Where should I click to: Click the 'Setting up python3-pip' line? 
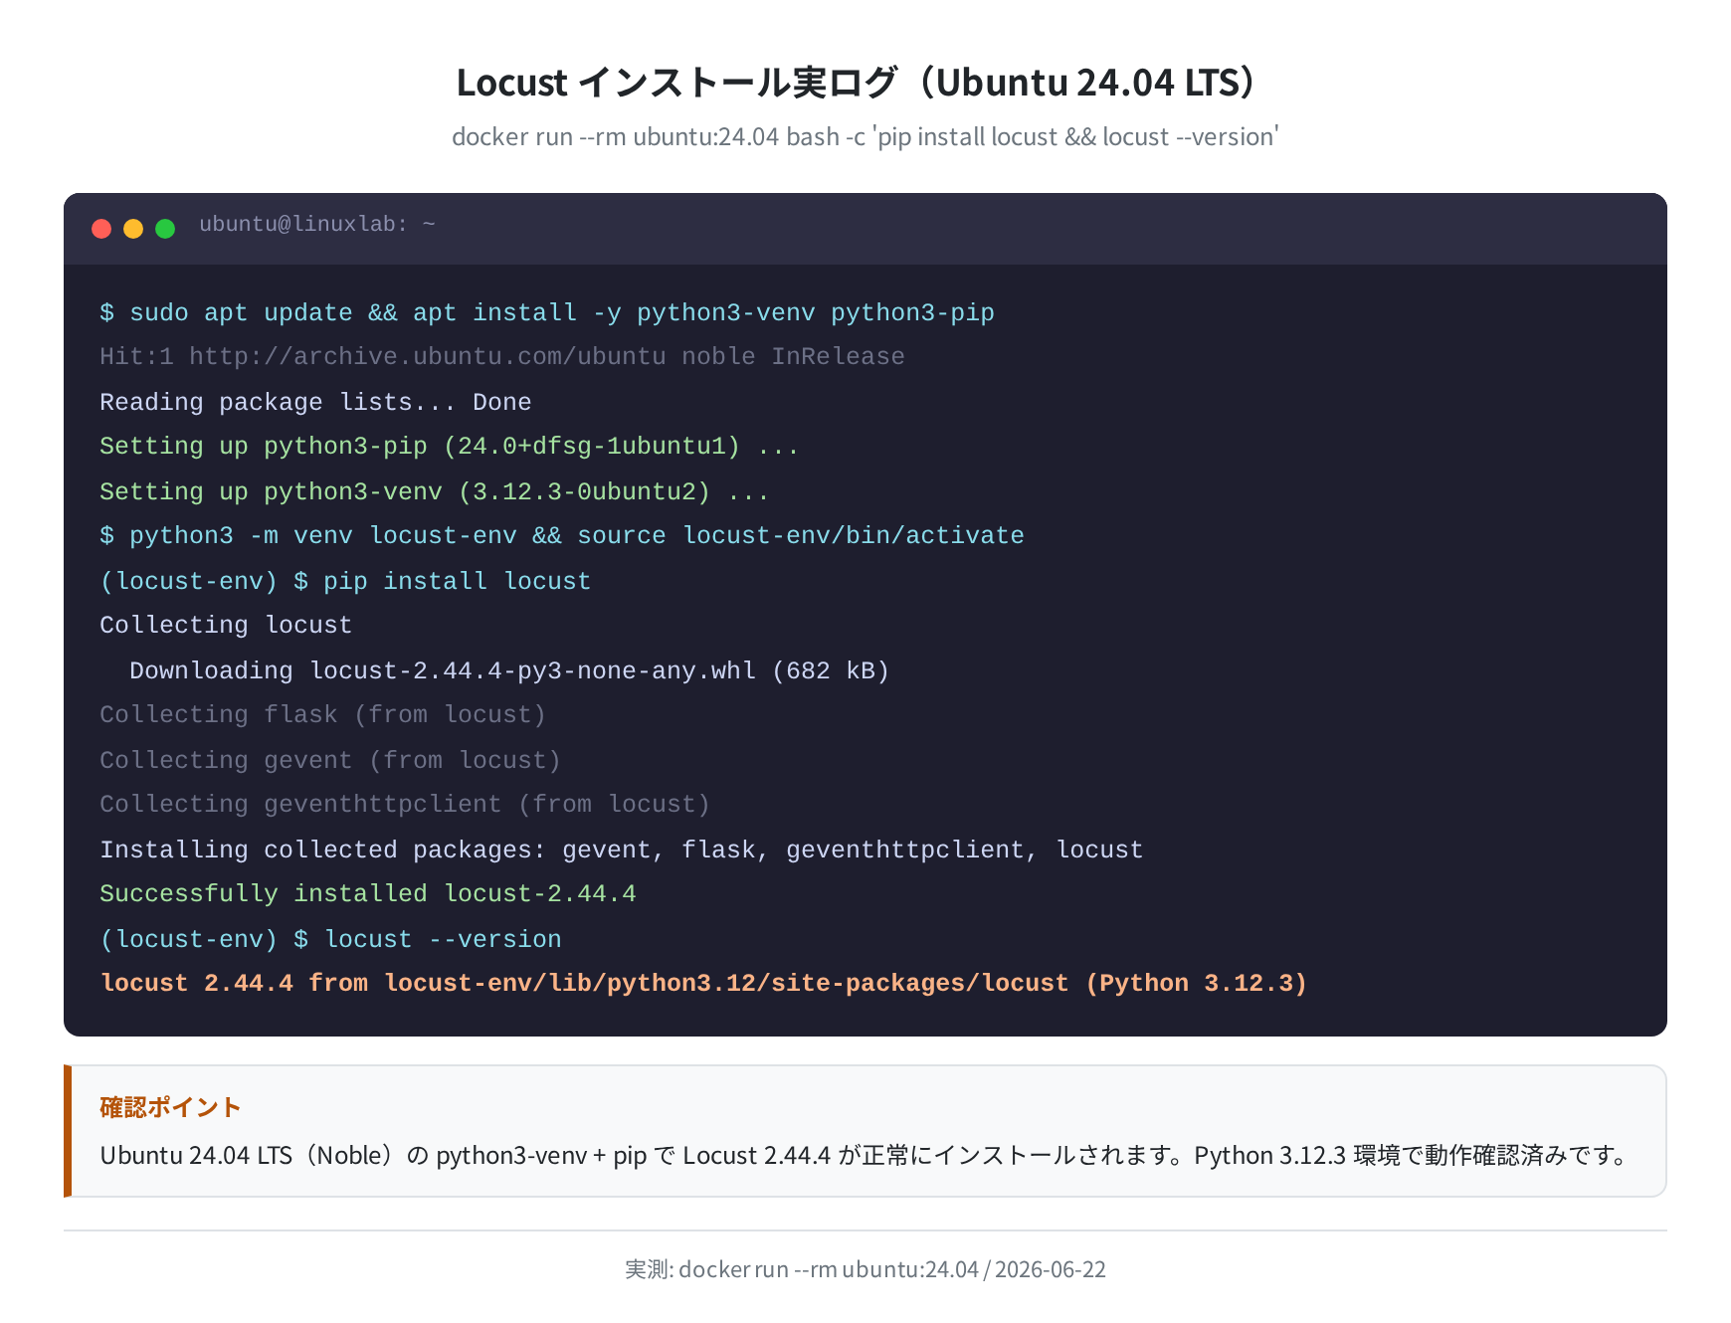(450, 447)
